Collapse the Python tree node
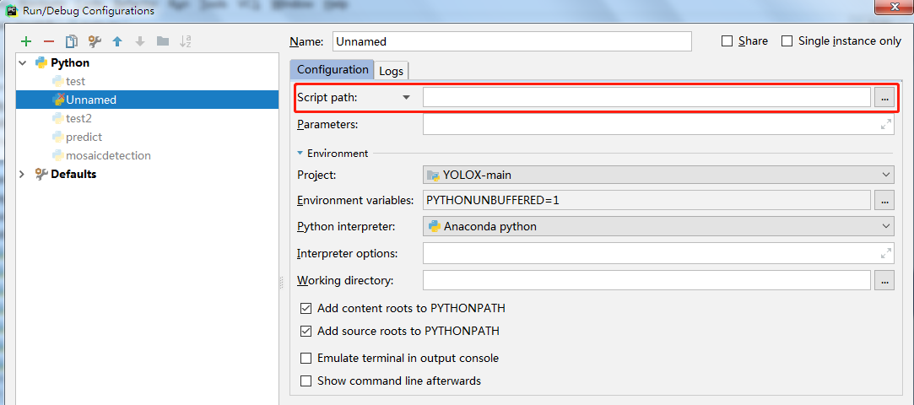This screenshot has width=914, height=405. click(23, 62)
